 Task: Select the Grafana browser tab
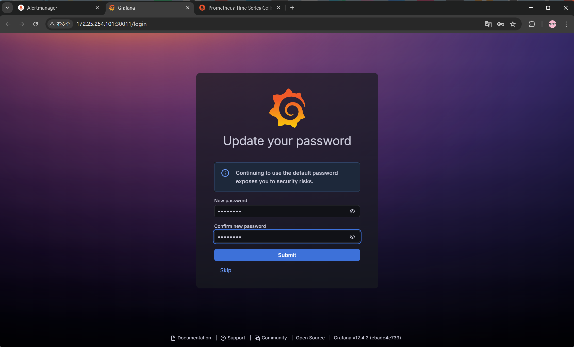click(x=150, y=8)
